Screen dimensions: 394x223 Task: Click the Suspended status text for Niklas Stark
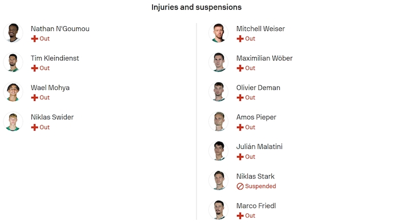point(260,186)
